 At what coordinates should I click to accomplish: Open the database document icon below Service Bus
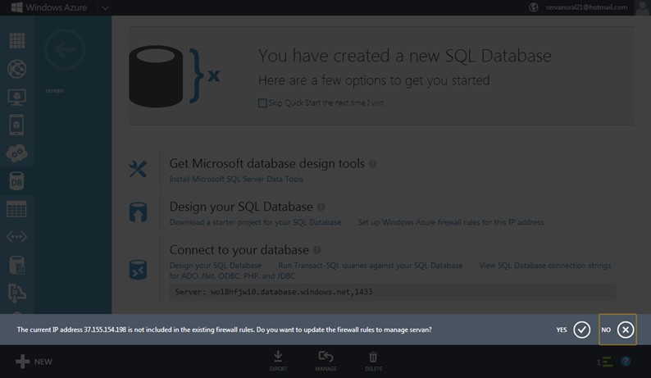[16, 265]
